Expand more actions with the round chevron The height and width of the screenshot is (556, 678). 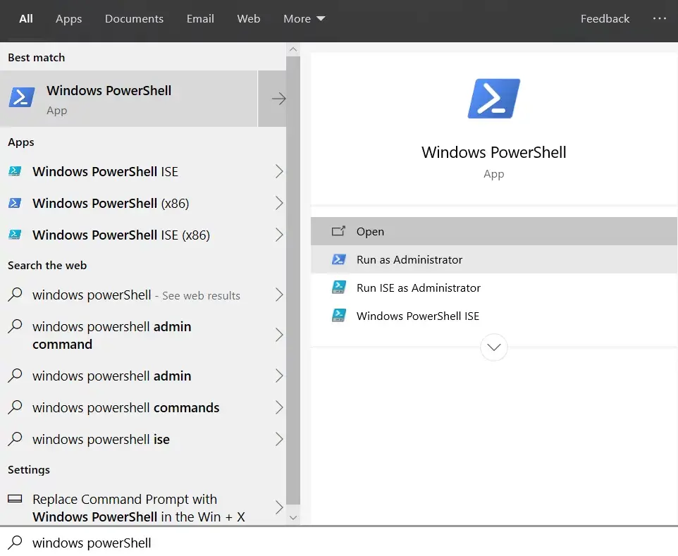pyautogui.click(x=494, y=347)
